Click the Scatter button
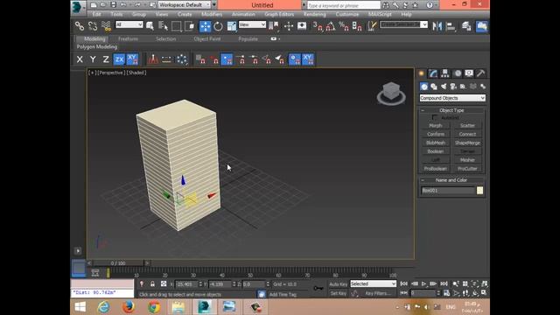Image resolution: width=560 pixels, height=315 pixels. pyautogui.click(x=467, y=126)
